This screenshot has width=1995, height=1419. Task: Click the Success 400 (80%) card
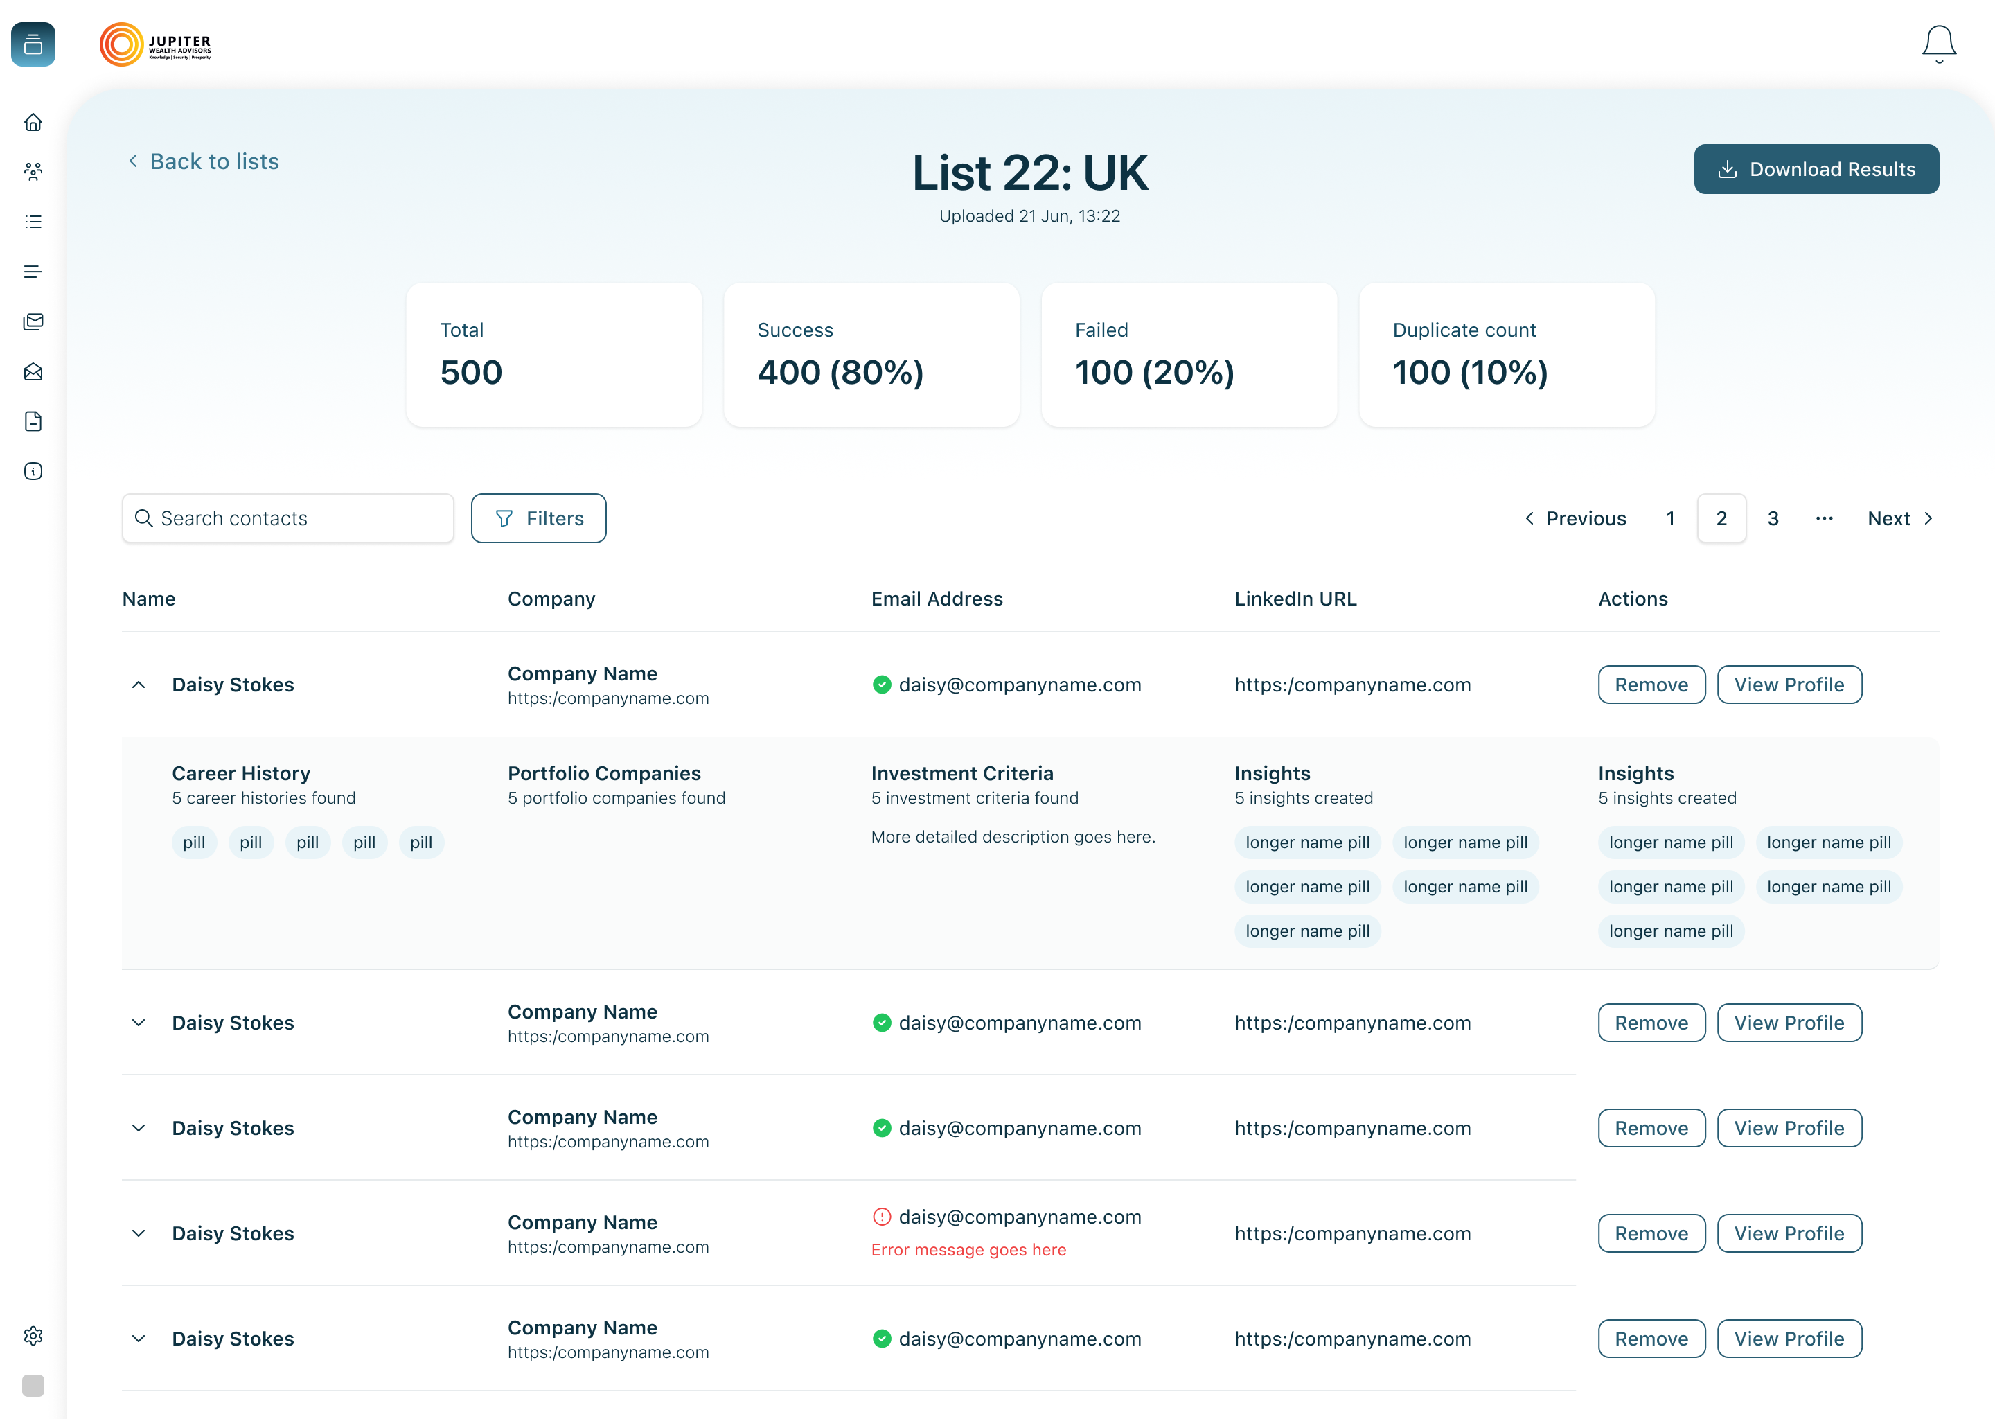pos(871,355)
